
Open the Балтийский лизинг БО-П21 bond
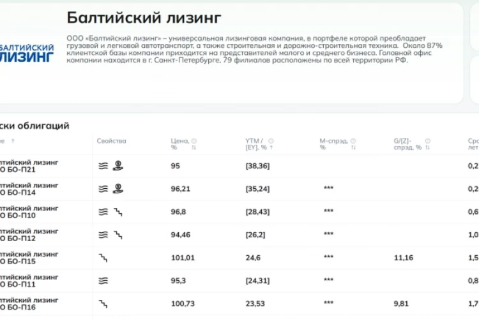point(29,166)
